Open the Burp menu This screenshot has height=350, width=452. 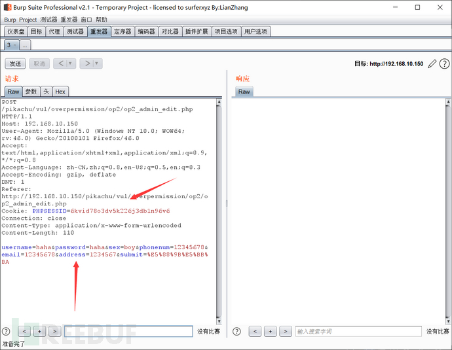[x=10, y=20]
